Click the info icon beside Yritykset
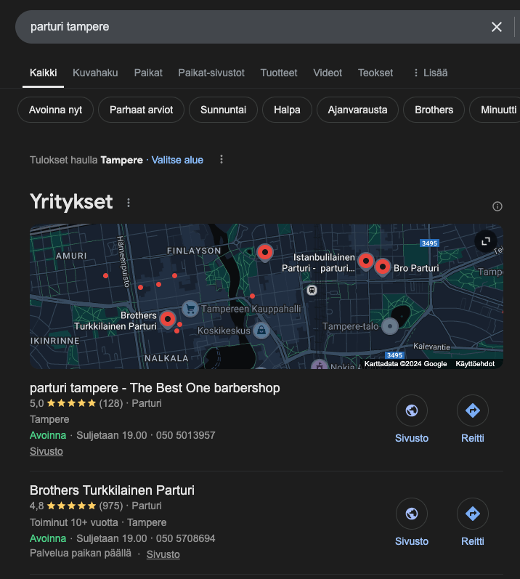Image resolution: width=520 pixels, height=579 pixels. click(497, 206)
